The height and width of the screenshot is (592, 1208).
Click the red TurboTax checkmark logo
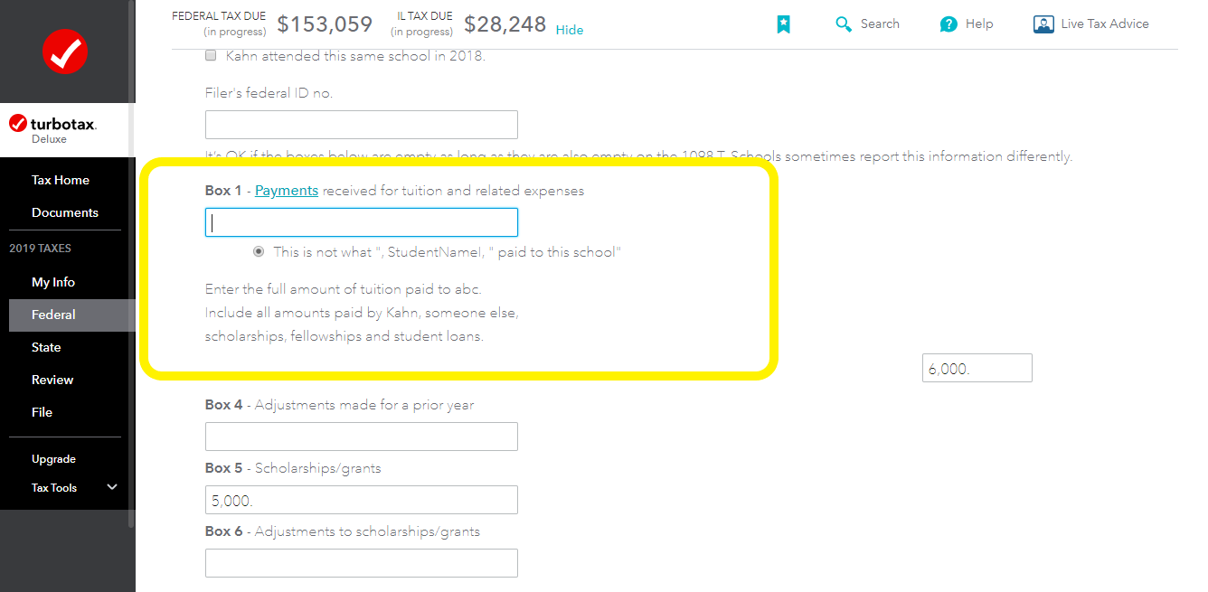[65, 52]
